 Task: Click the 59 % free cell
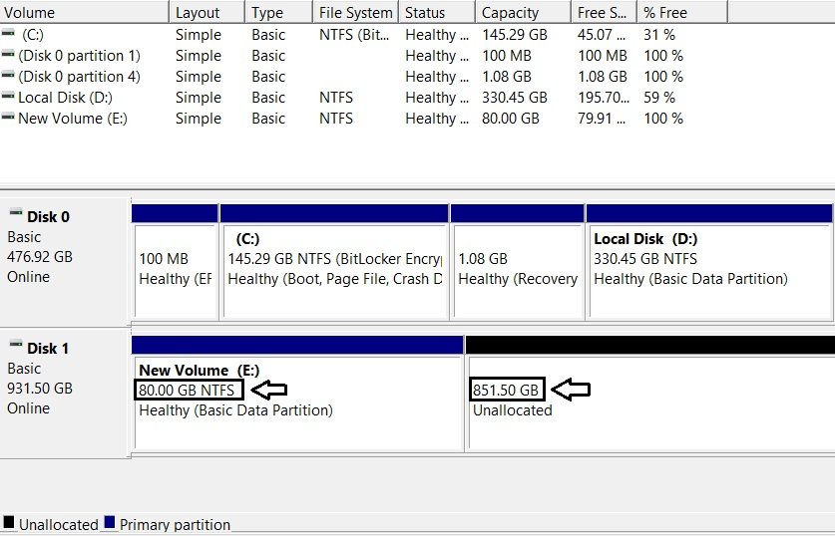[659, 98]
